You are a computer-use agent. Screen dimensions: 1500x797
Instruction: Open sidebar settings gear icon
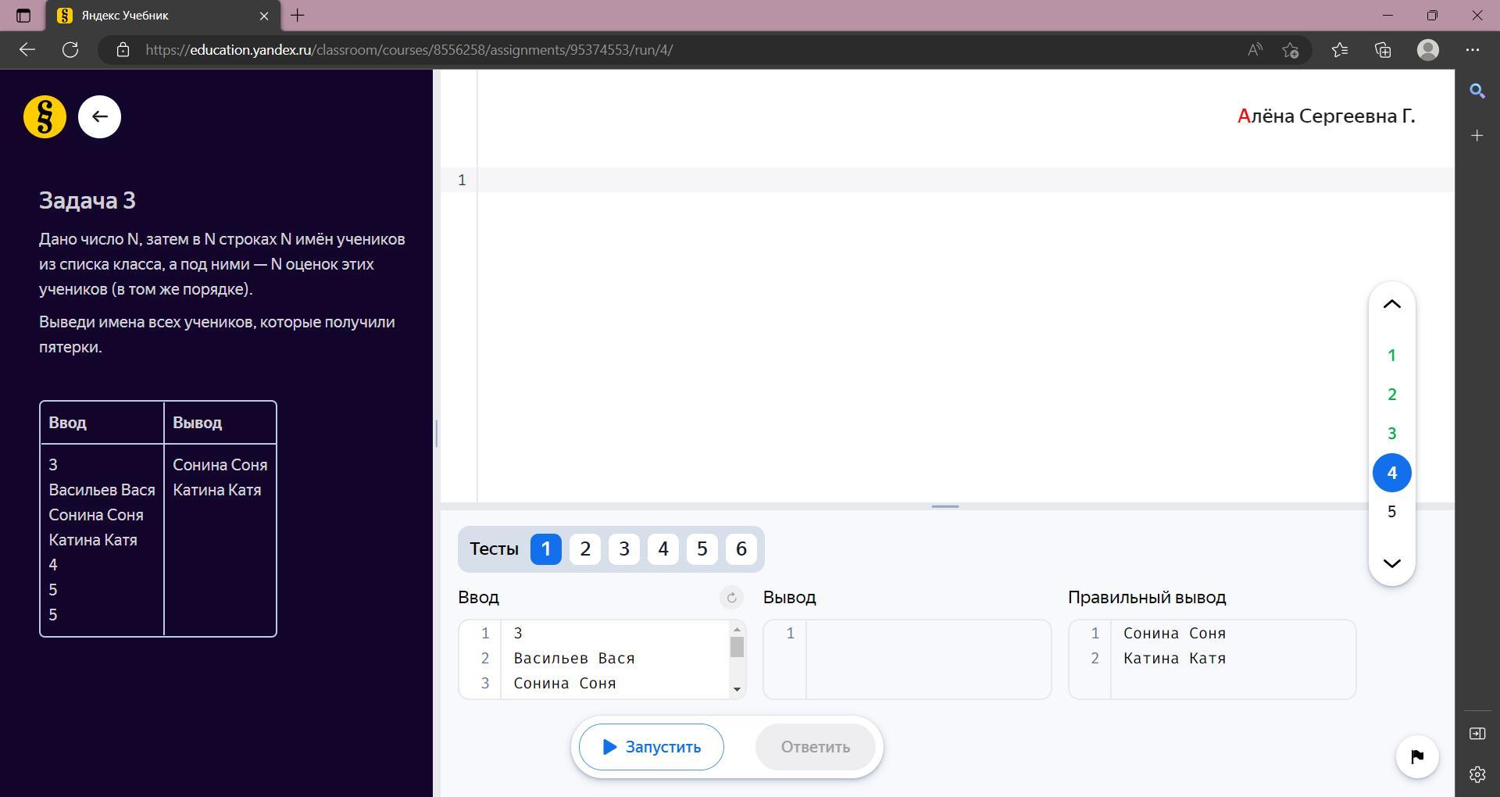tap(1477, 774)
